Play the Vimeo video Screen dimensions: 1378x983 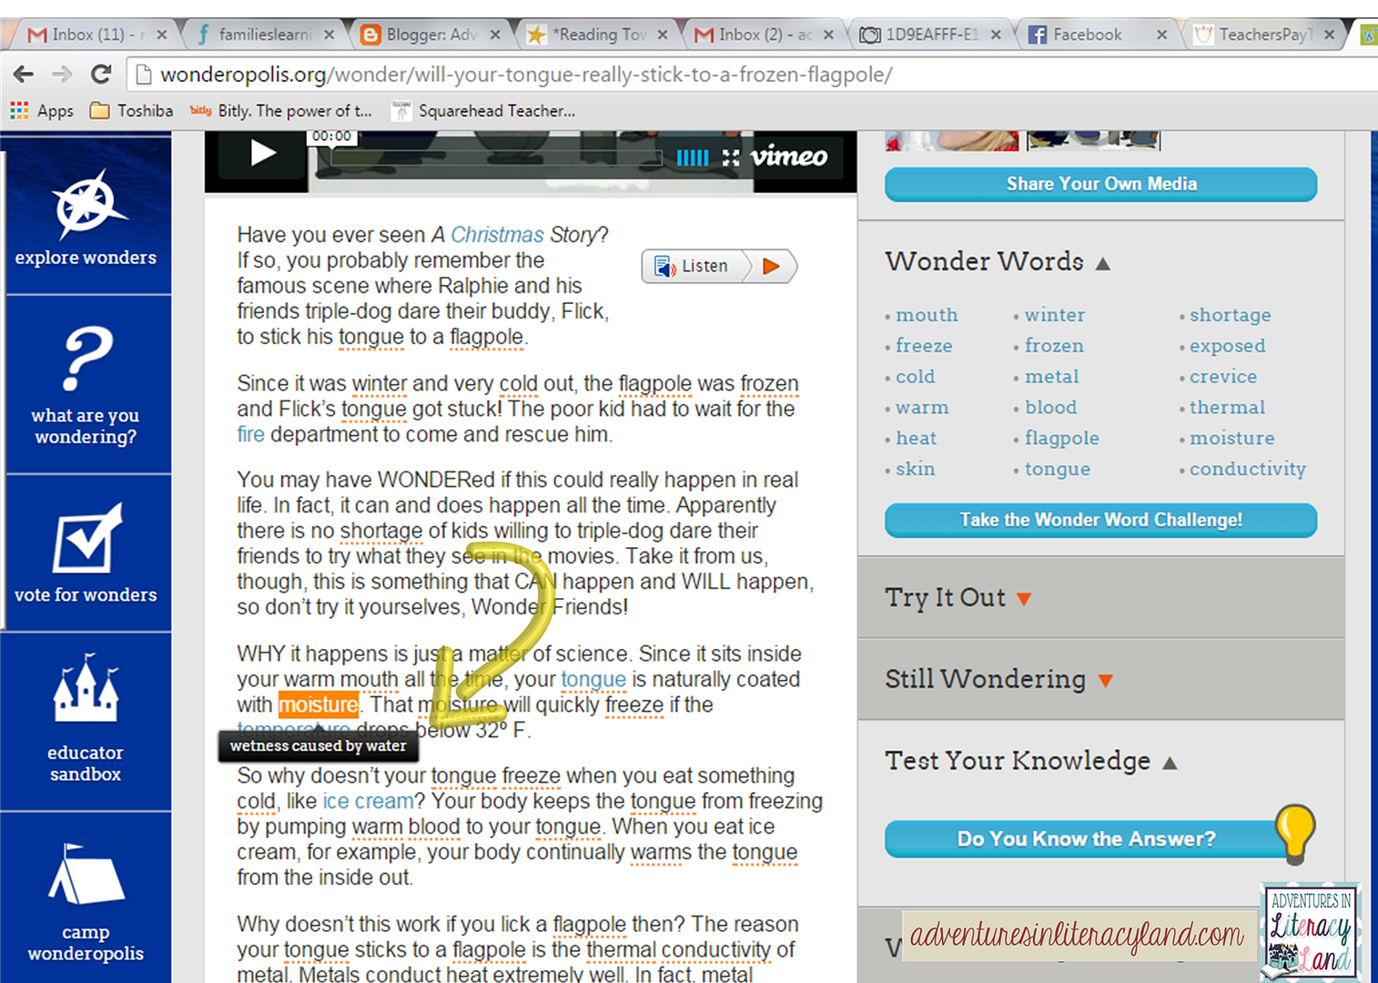pos(262,153)
